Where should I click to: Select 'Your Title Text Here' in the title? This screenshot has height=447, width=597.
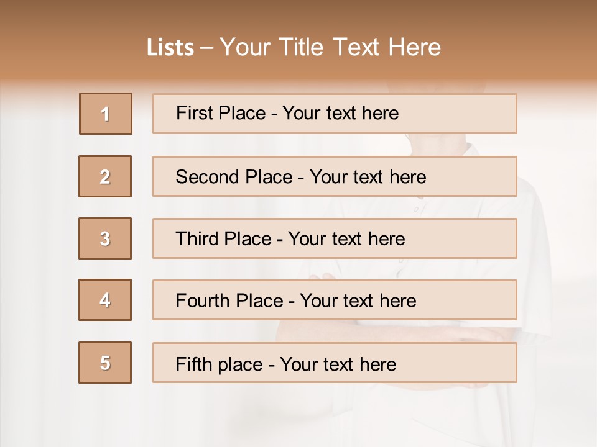pyautogui.click(x=330, y=47)
